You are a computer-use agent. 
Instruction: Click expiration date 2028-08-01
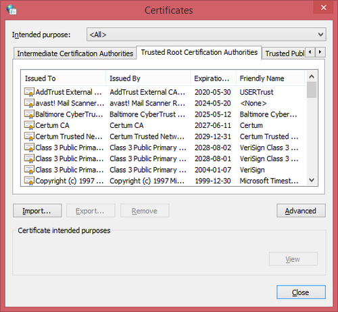[x=213, y=158]
